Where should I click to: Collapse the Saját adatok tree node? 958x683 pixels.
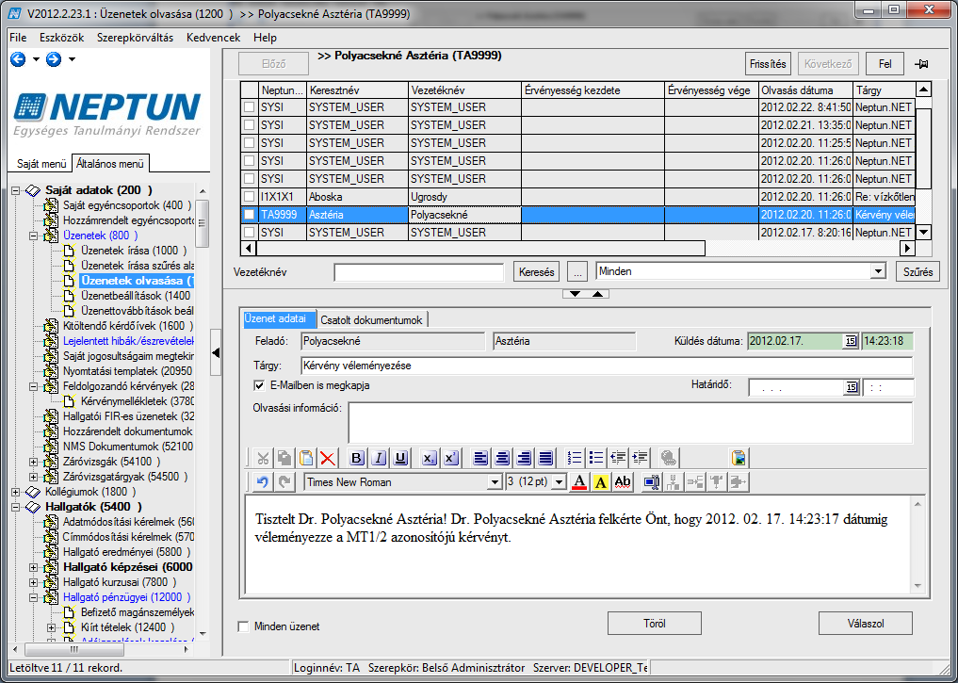tap(15, 190)
